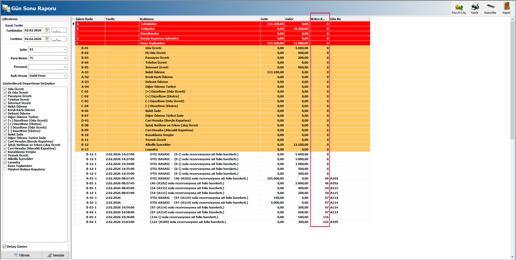Open the Kısayollar shortcuts icon
This screenshot has height=260, width=516.
point(490,7)
